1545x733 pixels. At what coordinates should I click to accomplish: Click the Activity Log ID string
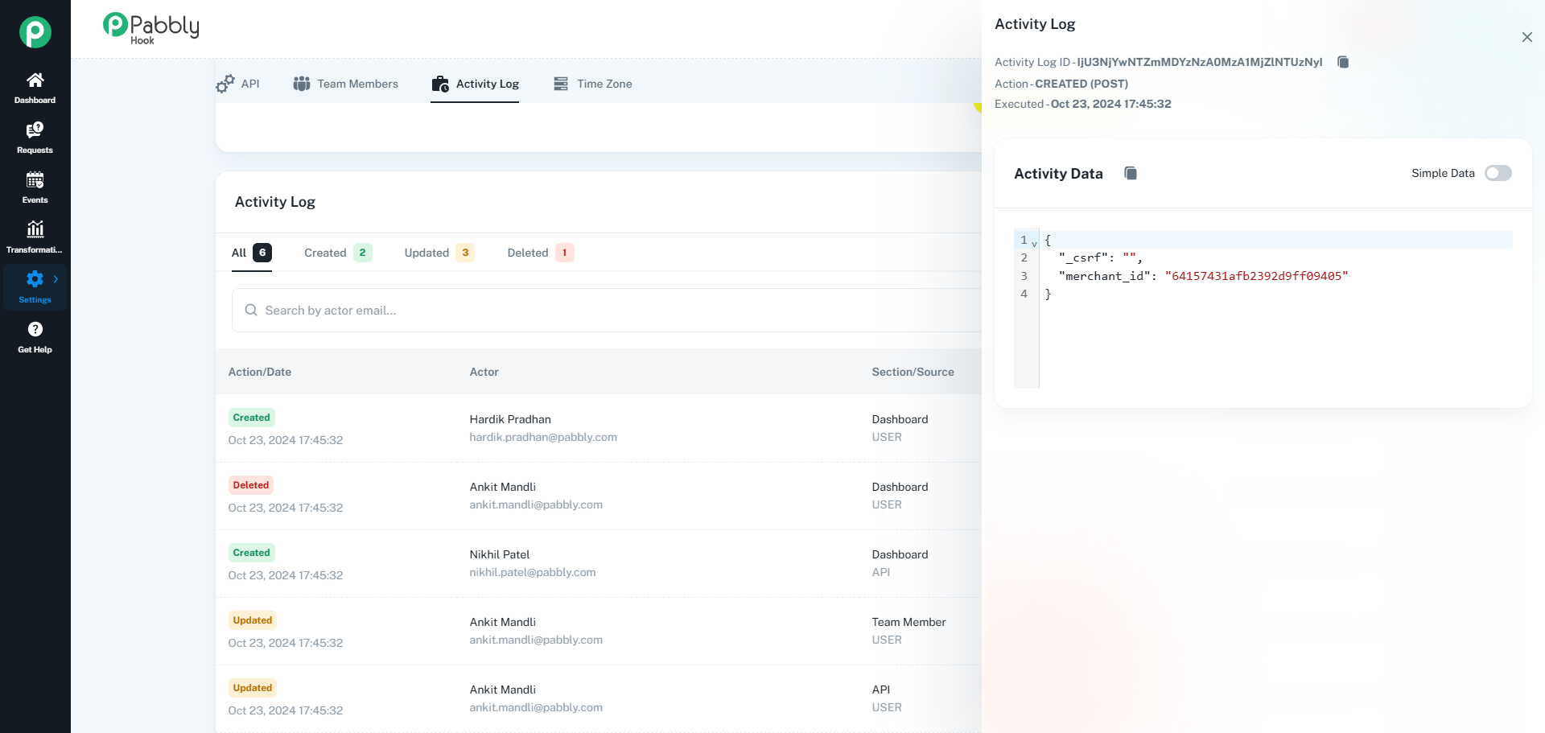1200,62
